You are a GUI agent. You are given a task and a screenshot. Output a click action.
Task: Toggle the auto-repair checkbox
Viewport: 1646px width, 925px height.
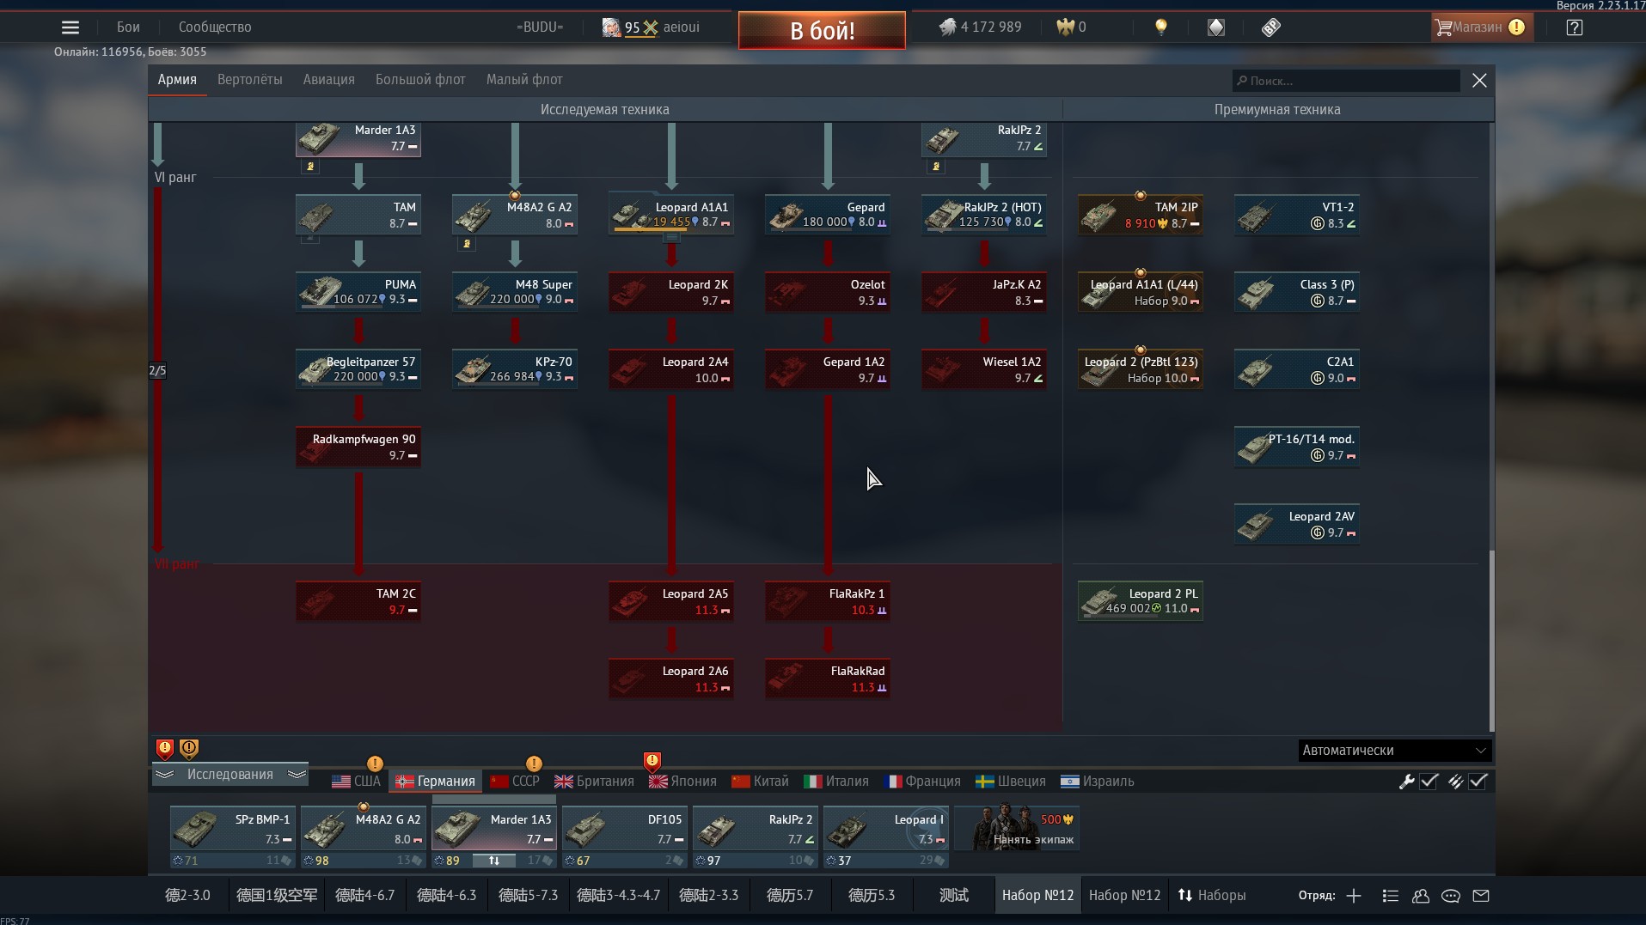[1429, 781]
